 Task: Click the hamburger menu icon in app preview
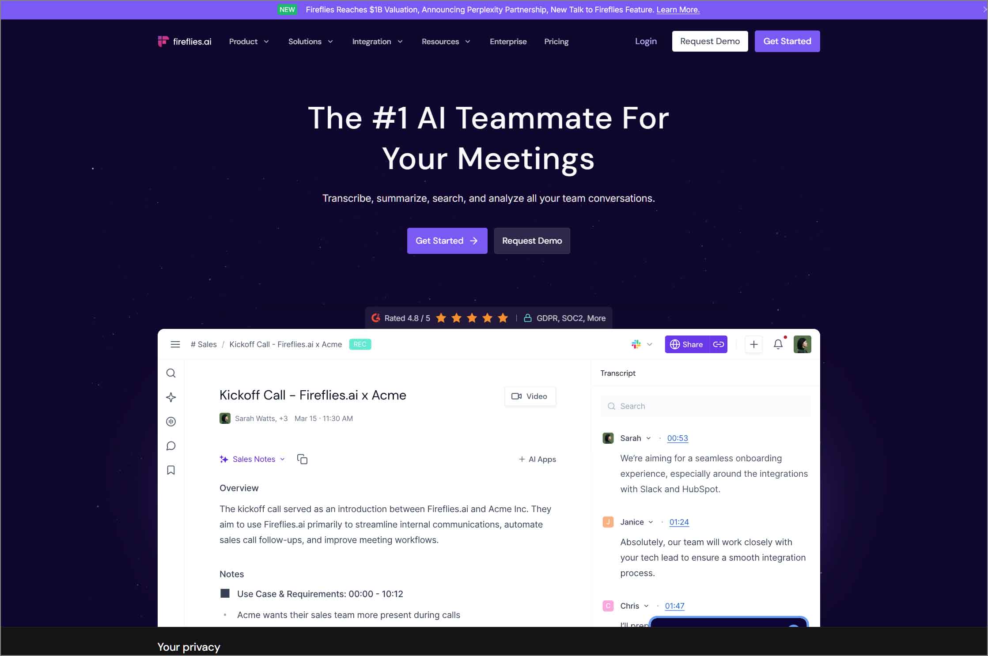pos(175,344)
